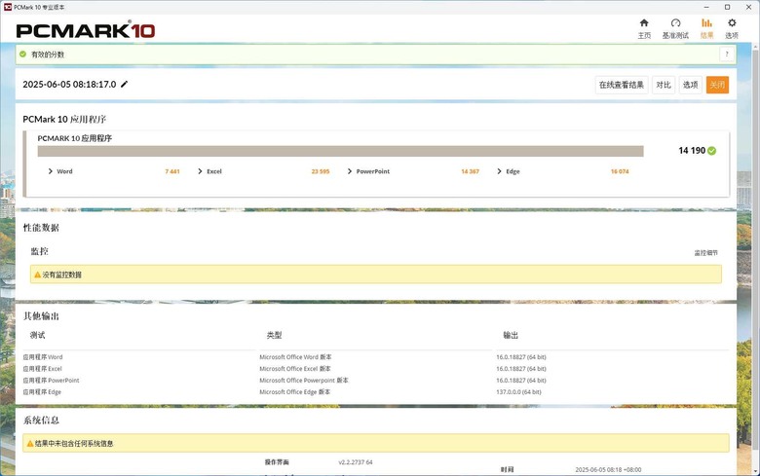Click the PCMark 10 logo
This screenshot has height=476, width=760.
tap(86, 30)
